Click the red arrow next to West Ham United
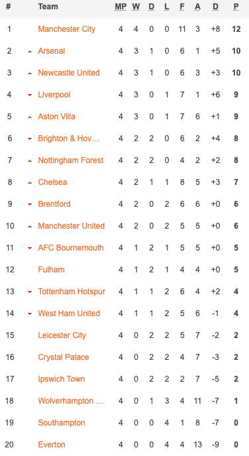 [30, 313]
